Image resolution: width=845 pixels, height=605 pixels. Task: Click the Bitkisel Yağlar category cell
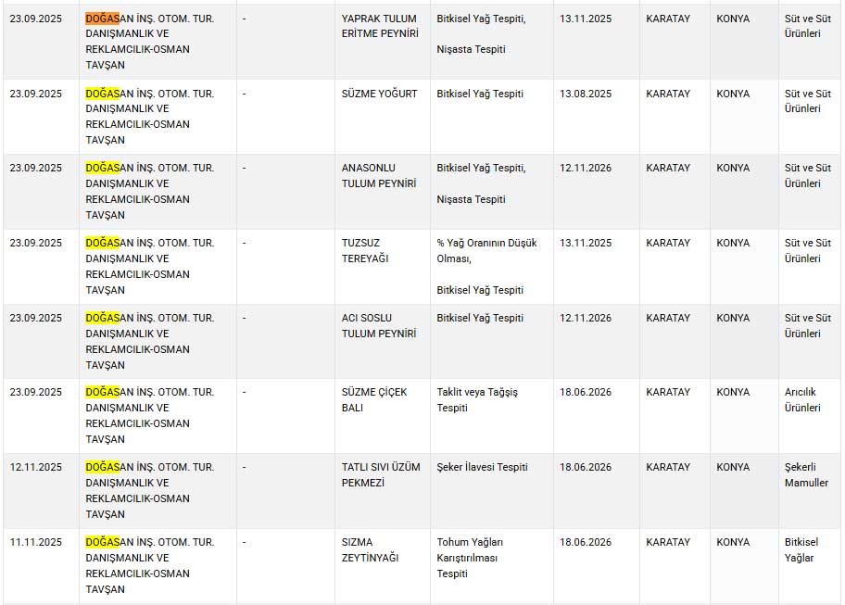(799, 549)
